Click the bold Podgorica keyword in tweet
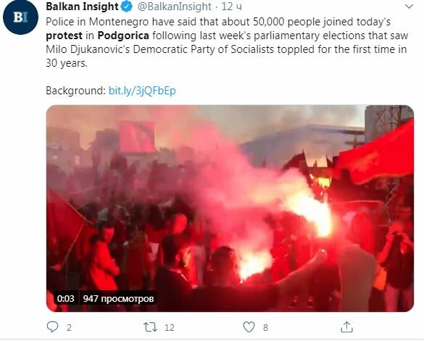Screen dimensions: 424x341 (123, 36)
